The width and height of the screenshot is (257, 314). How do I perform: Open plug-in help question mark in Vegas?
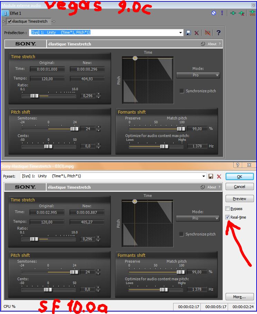[218, 33]
